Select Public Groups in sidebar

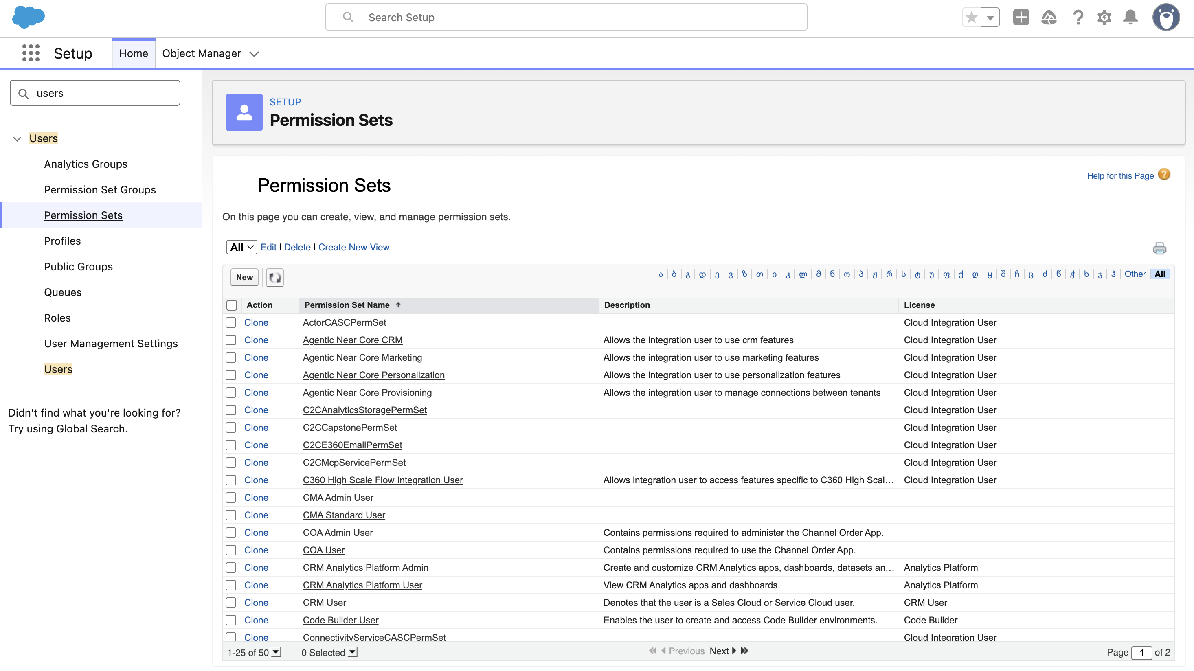[78, 266]
